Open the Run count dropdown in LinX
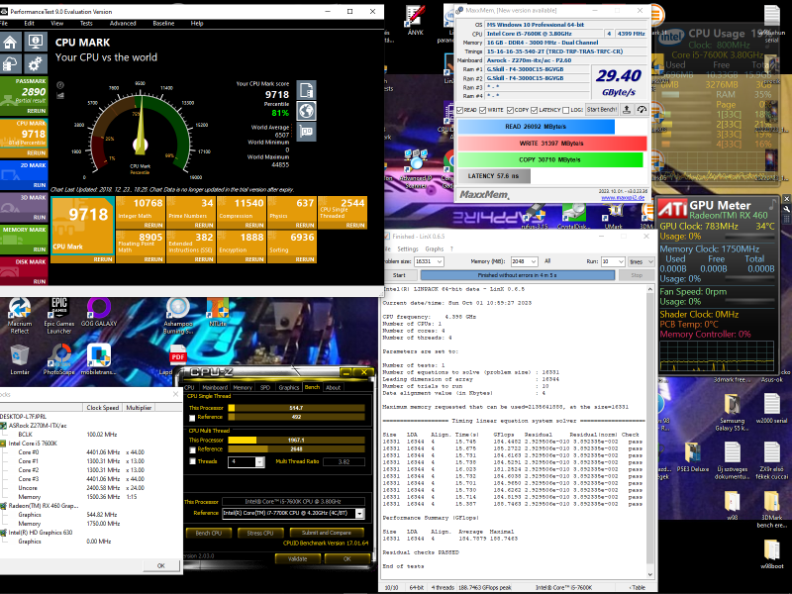This screenshot has height=594, width=792. pyautogui.click(x=621, y=261)
